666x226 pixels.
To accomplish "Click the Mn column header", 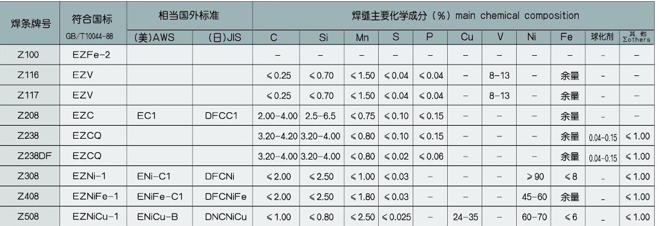I will point(362,37).
